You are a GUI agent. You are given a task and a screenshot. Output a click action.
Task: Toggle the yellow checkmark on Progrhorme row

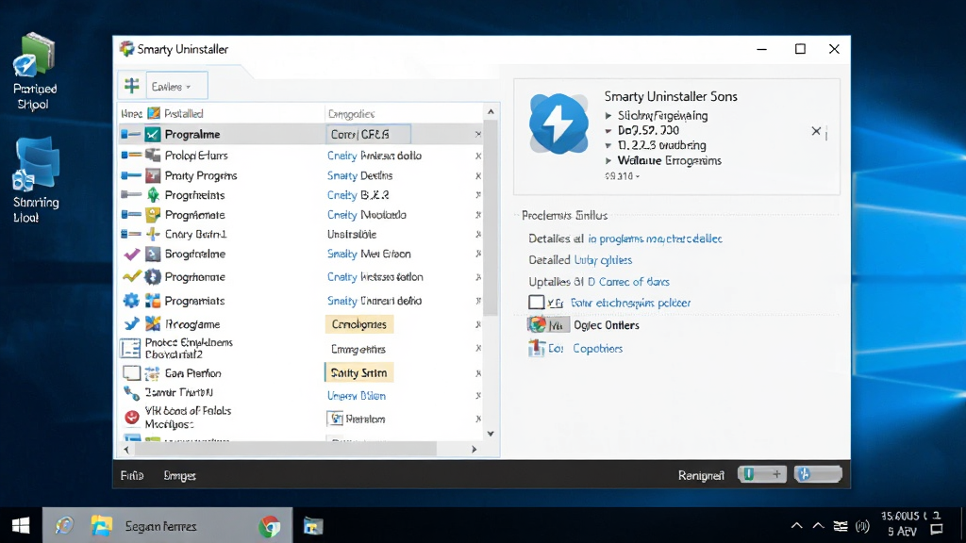[x=131, y=277]
